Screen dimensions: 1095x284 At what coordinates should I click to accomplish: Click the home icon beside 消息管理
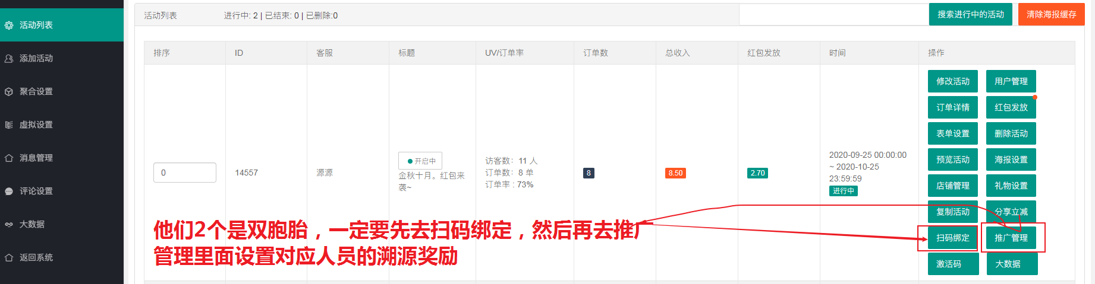tap(9, 158)
